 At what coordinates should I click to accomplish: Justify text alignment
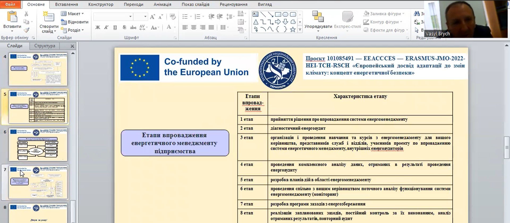click(211, 27)
